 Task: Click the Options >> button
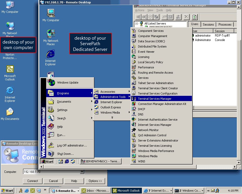click(95, 181)
